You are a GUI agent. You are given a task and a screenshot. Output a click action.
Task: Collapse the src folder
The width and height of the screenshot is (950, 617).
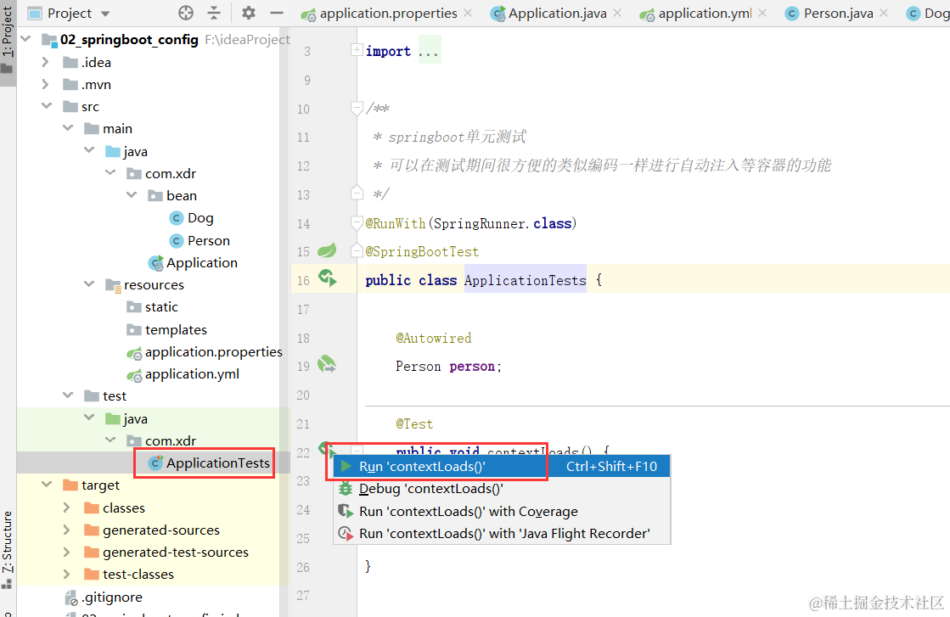[47, 106]
